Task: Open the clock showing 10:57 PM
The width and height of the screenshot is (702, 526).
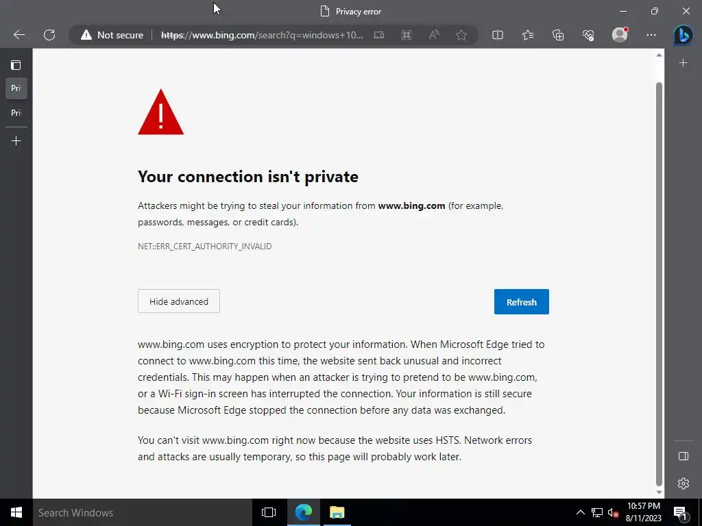Action: point(643,512)
